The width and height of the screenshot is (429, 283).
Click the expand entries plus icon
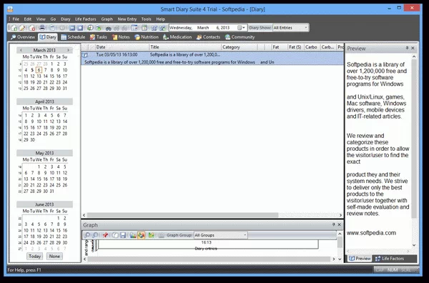(80, 28)
